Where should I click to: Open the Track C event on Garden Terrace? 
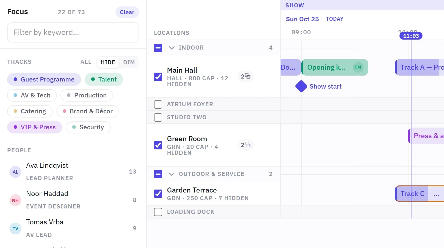point(419,194)
